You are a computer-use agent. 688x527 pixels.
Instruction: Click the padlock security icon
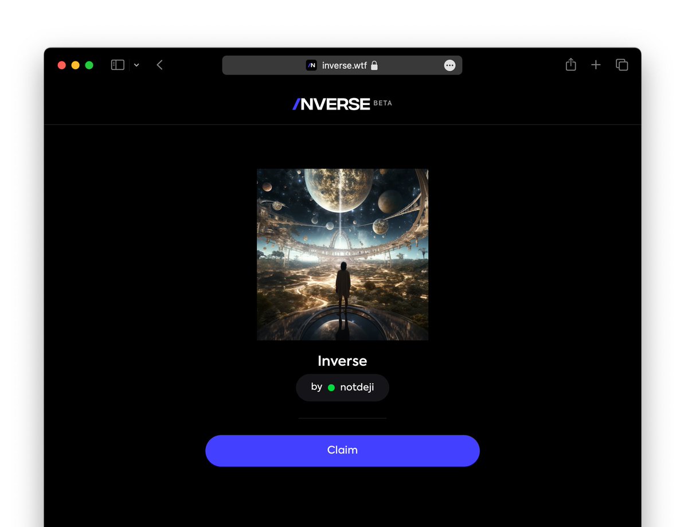[374, 65]
